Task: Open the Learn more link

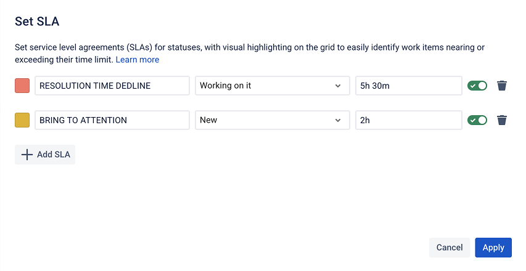Action: [138, 60]
